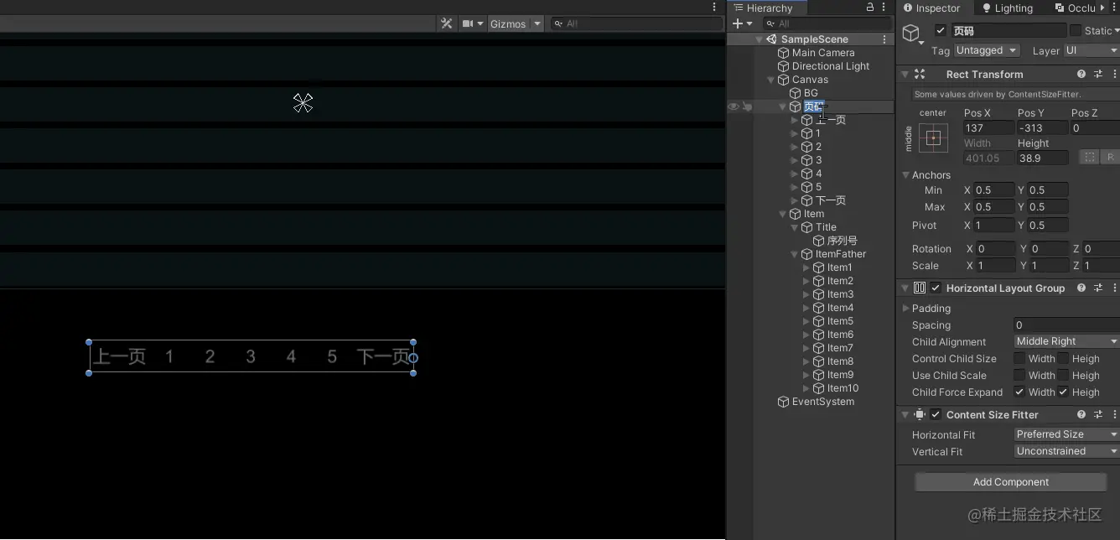
Task: Toggle the Static checkbox
Action: pos(1075,31)
